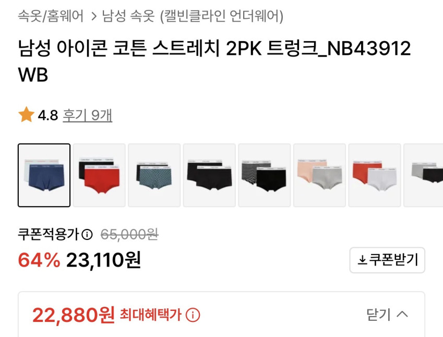Click the breadcrumb chevron arrow separator

(x=94, y=16)
